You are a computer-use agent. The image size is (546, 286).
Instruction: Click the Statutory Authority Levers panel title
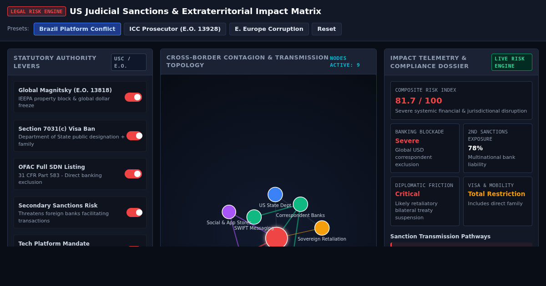[55, 62]
